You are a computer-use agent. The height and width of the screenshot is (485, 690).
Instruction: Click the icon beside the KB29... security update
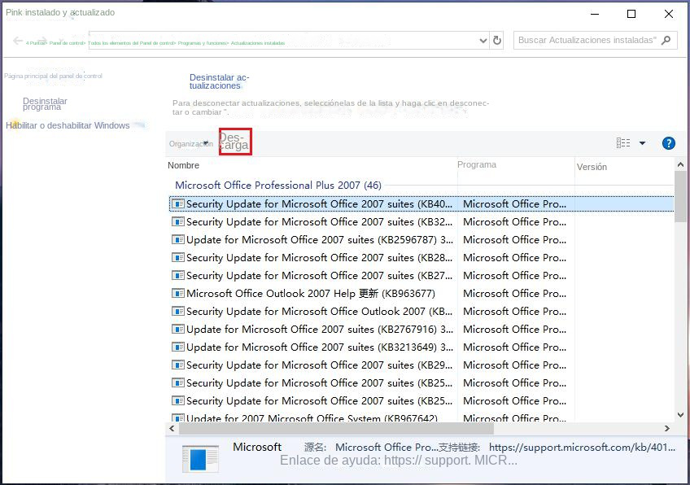coord(177,365)
